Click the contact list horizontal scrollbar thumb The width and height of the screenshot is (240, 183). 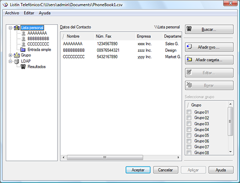tap(105, 158)
